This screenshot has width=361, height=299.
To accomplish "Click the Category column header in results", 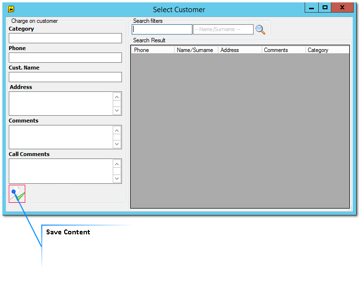I will 327,50.
